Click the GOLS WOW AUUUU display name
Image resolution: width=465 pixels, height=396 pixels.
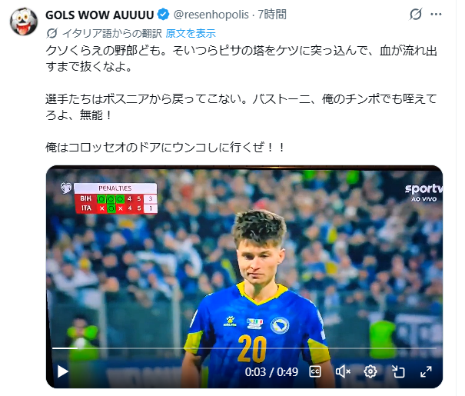pos(100,15)
